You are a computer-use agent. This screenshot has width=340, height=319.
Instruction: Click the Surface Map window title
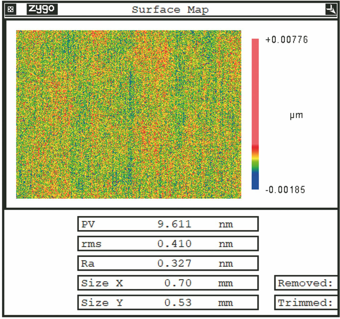tap(170, 10)
